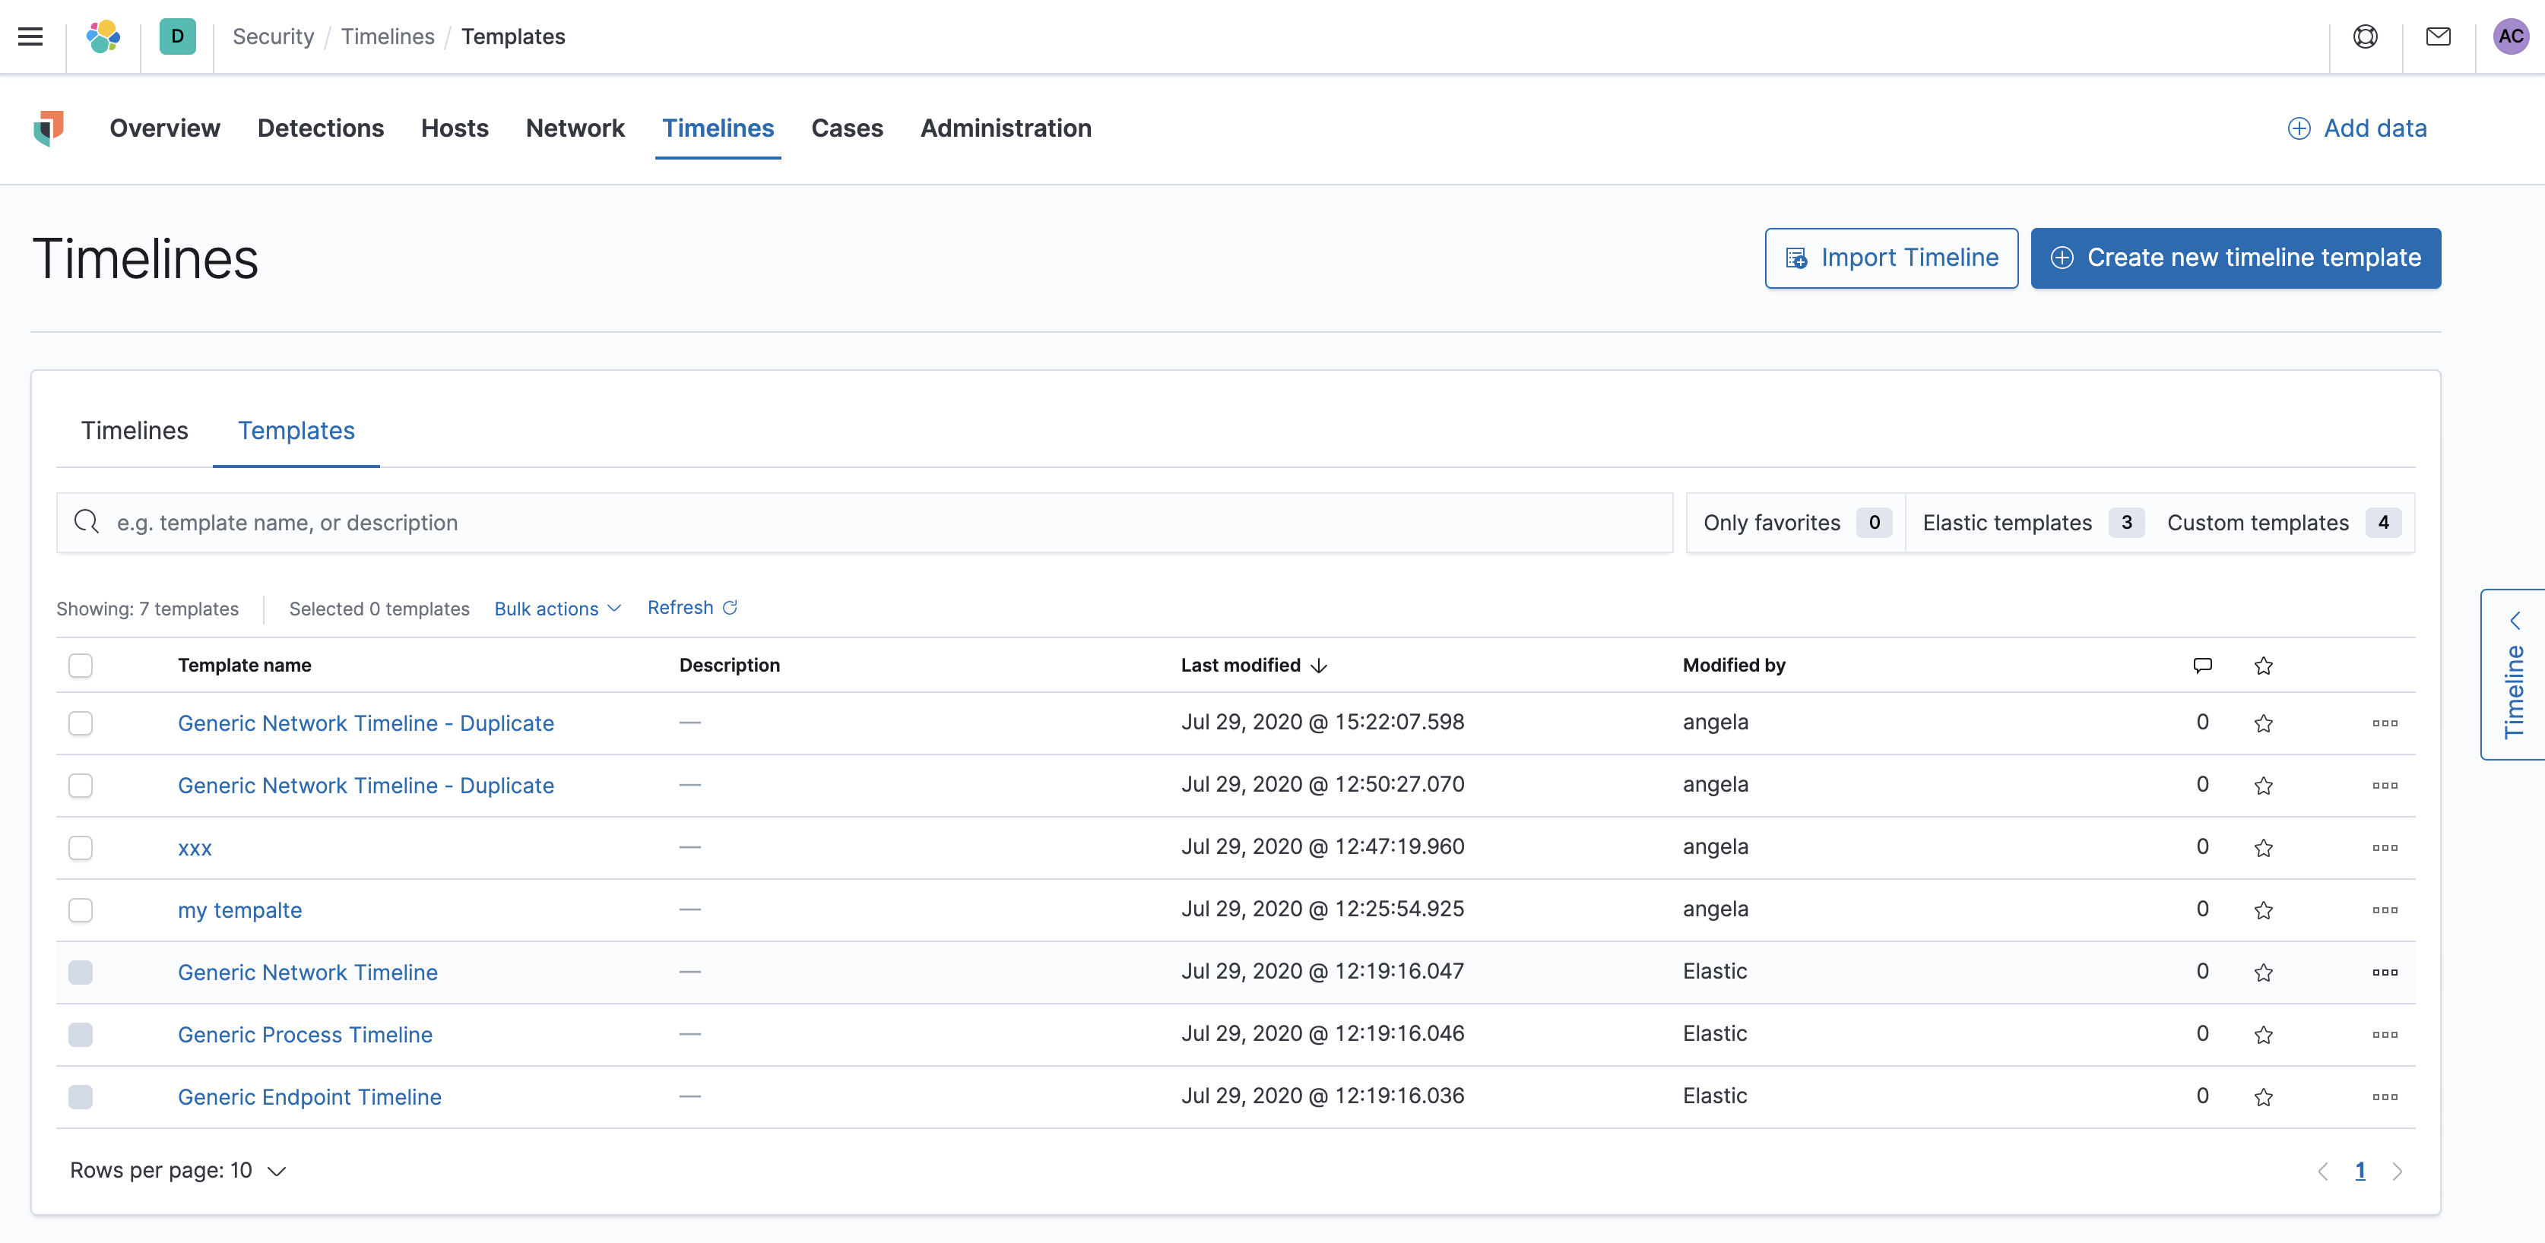Open the newsfeed mail icon

(x=2437, y=36)
